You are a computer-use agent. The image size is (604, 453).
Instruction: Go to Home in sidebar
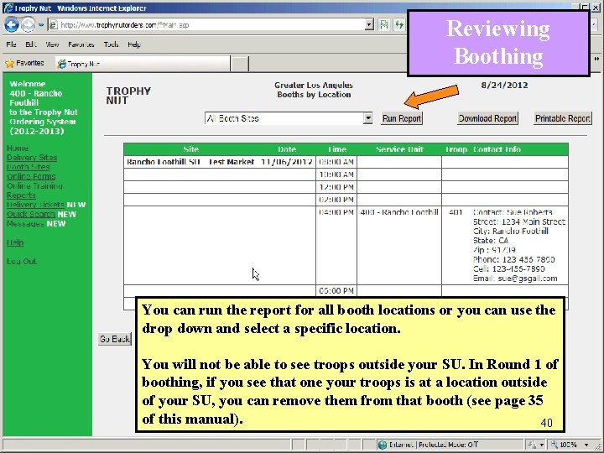(18, 148)
